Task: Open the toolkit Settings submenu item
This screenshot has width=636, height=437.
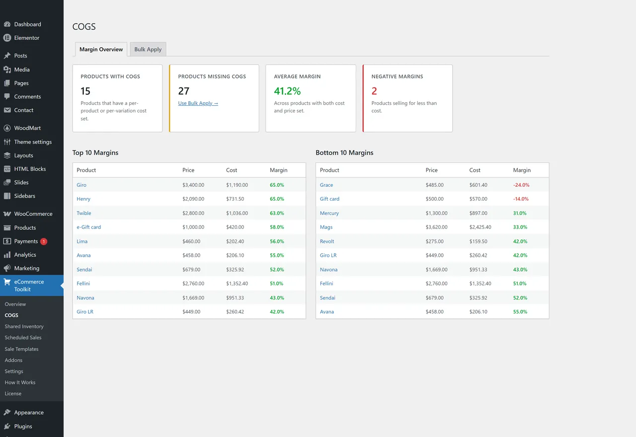Action: 14,371
